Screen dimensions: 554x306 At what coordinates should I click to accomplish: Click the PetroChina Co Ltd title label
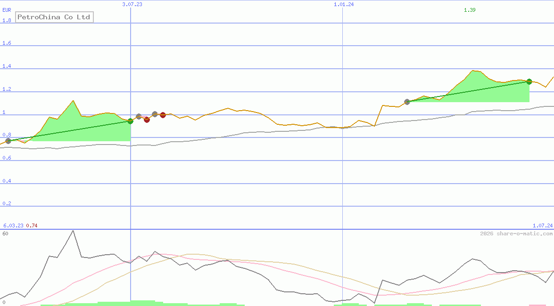54,17
